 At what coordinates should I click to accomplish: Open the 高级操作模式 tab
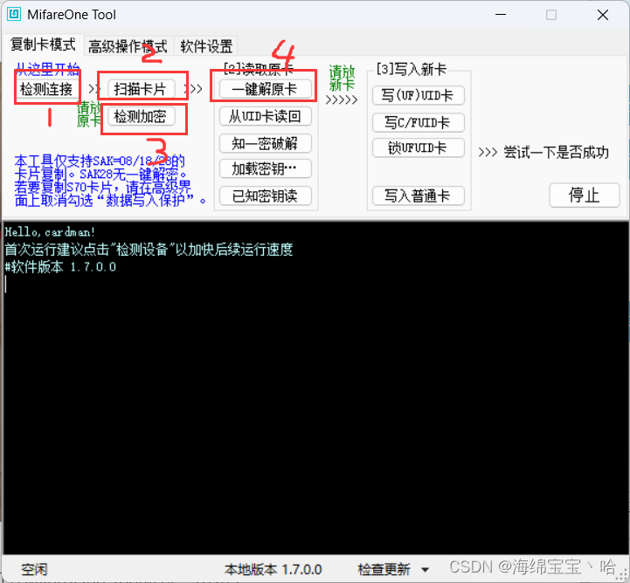128,46
